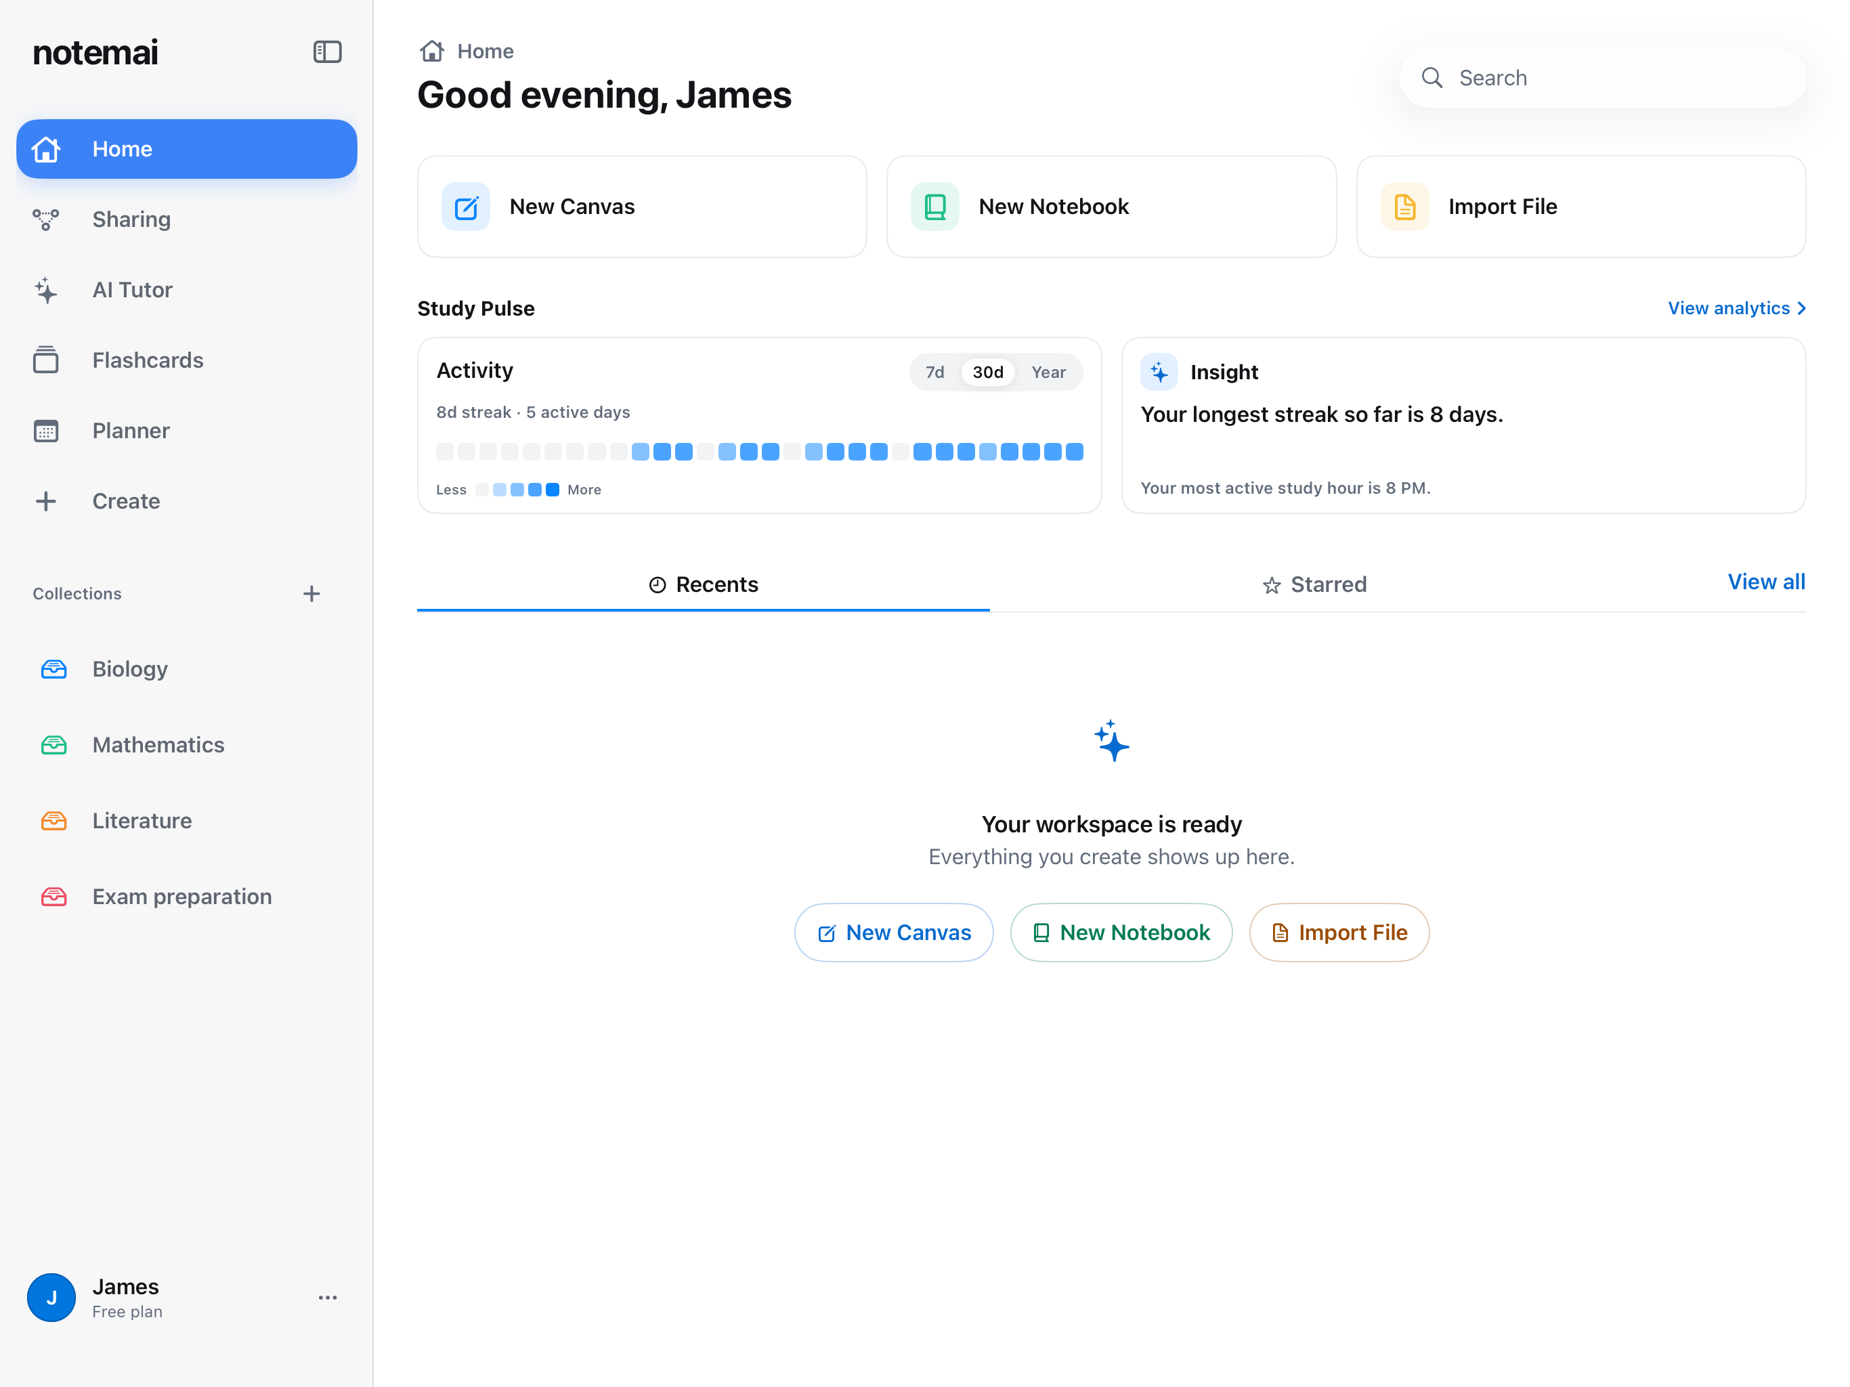Click View analytics link
1850x1387 pixels.
pyautogui.click(x=1737, y=308)
